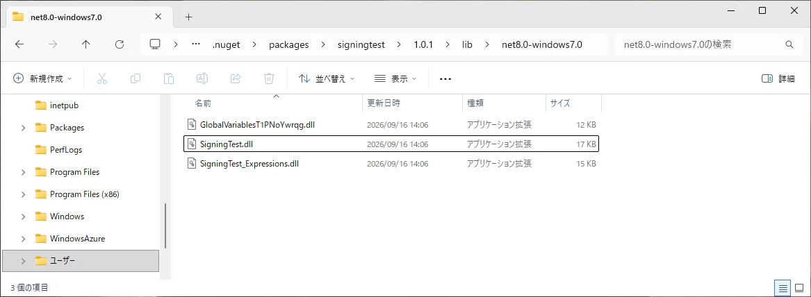Show hidden breadcrumb path with ellipsis
This screenshot has height=297, width=811.
point(195,44)
